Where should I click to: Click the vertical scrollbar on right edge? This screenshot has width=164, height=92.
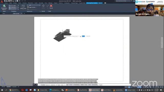pyautogui.click(x=162, y=42)
